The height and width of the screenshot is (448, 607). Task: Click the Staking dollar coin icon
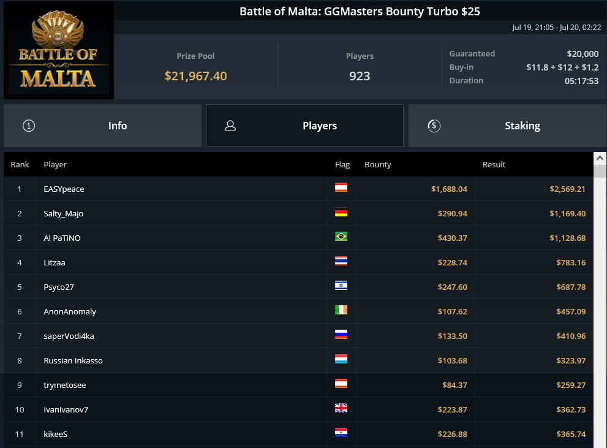pyautogui.click(x=434, y=126)
